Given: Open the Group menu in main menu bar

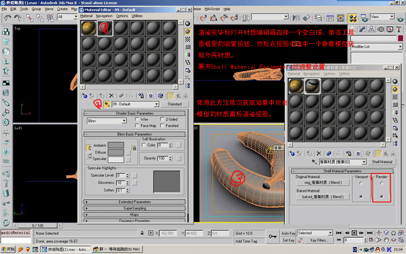Looking at the screenshot, I should click(36, 9).
